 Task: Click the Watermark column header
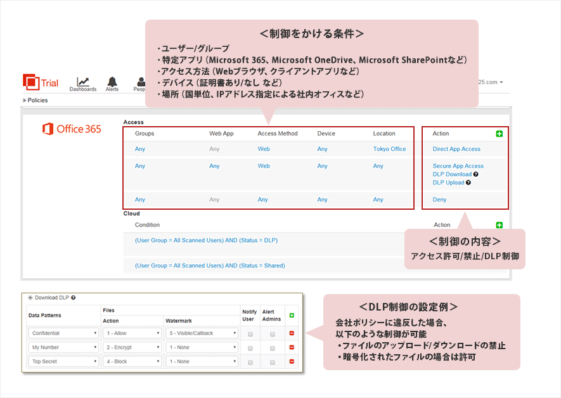pos(179,321)
